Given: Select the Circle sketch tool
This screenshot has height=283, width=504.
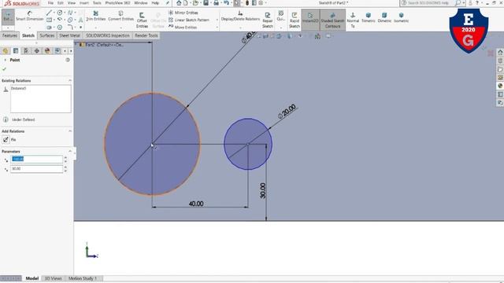Looking at the screenshot, I should pyautogui.click(x=60, y=13).
